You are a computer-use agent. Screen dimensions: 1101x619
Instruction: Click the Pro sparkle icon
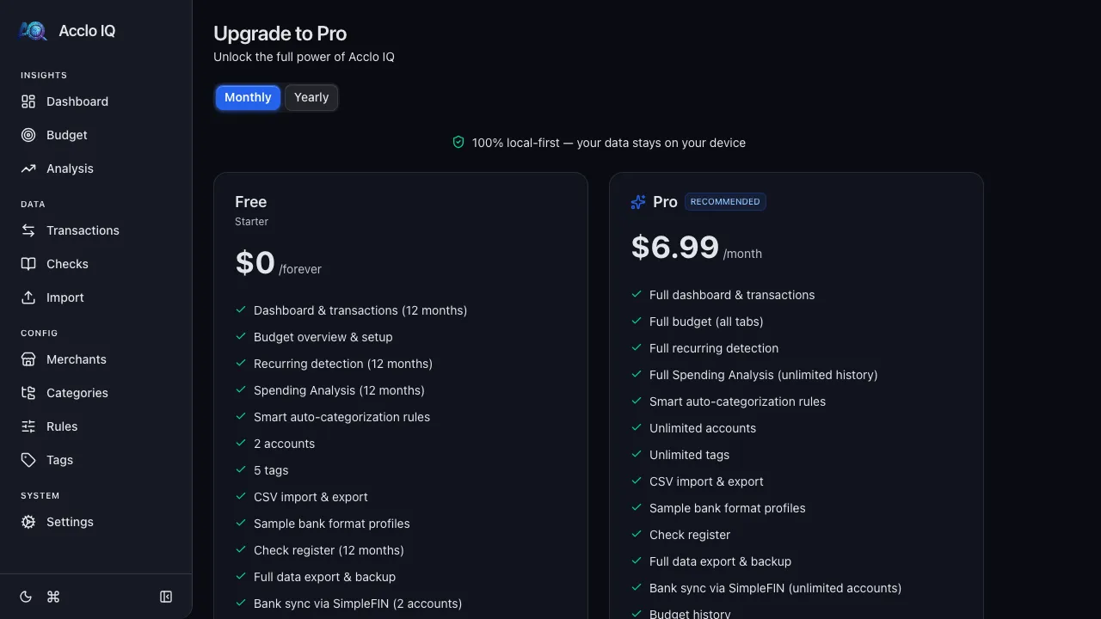(638, 202)
